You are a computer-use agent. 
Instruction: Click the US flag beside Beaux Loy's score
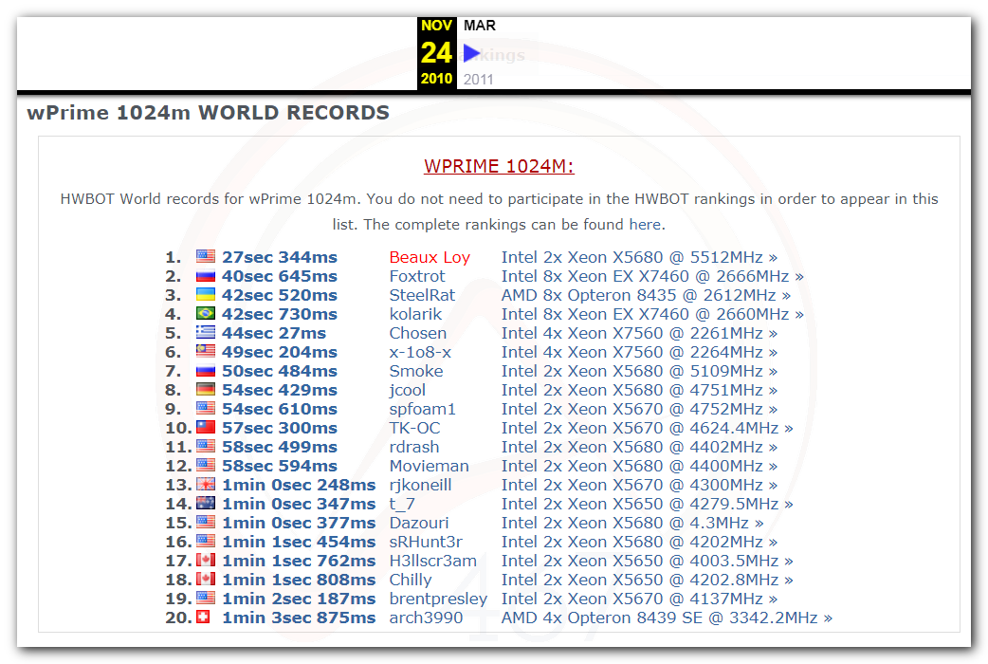point(206,256)
